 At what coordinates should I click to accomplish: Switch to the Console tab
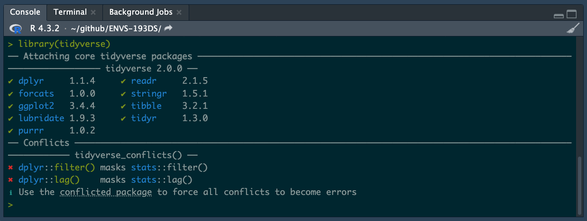coord(25,12)
